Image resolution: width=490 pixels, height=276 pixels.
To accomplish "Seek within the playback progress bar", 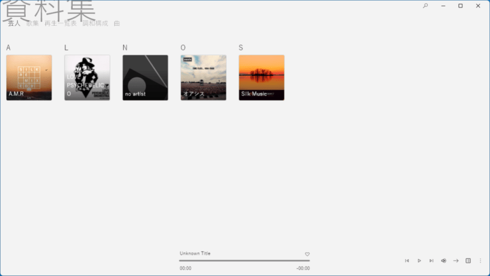I will pos(244,260).
